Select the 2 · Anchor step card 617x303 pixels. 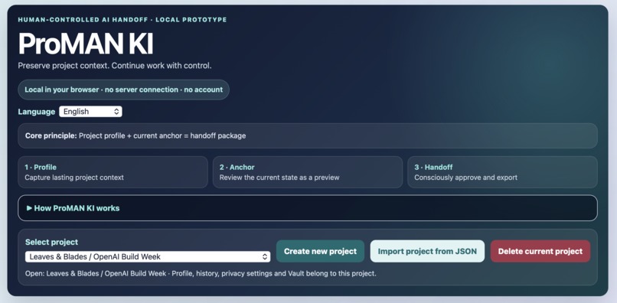pos(308,172)
